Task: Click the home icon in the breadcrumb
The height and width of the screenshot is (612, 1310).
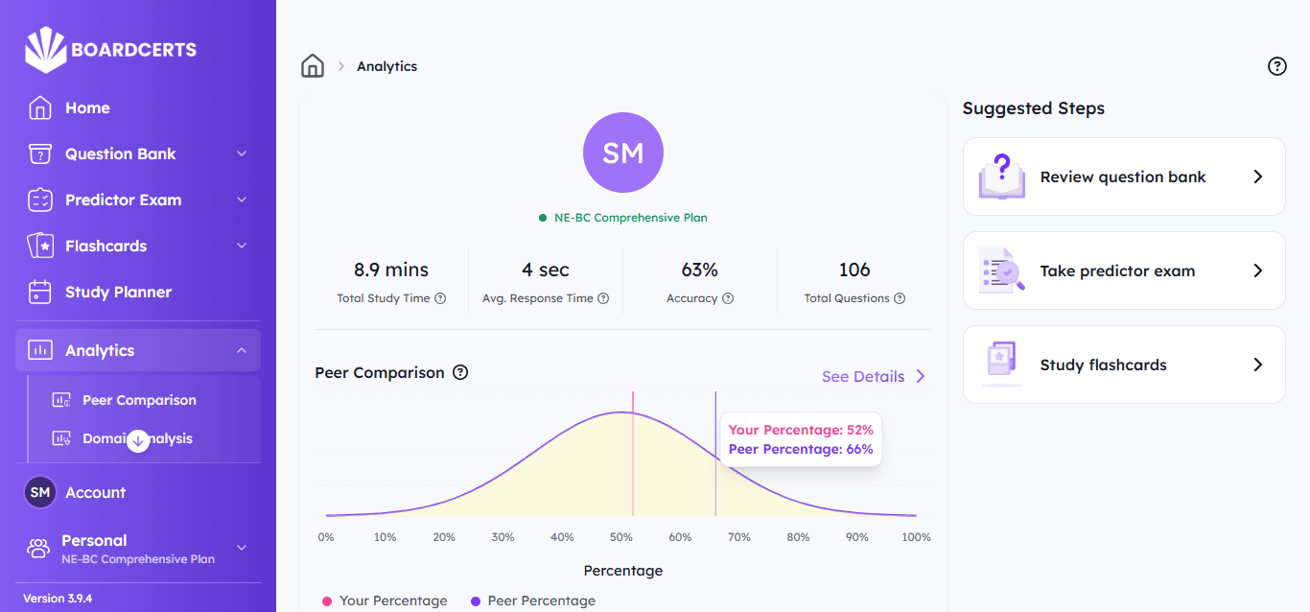Action: [x=313, y=65]
